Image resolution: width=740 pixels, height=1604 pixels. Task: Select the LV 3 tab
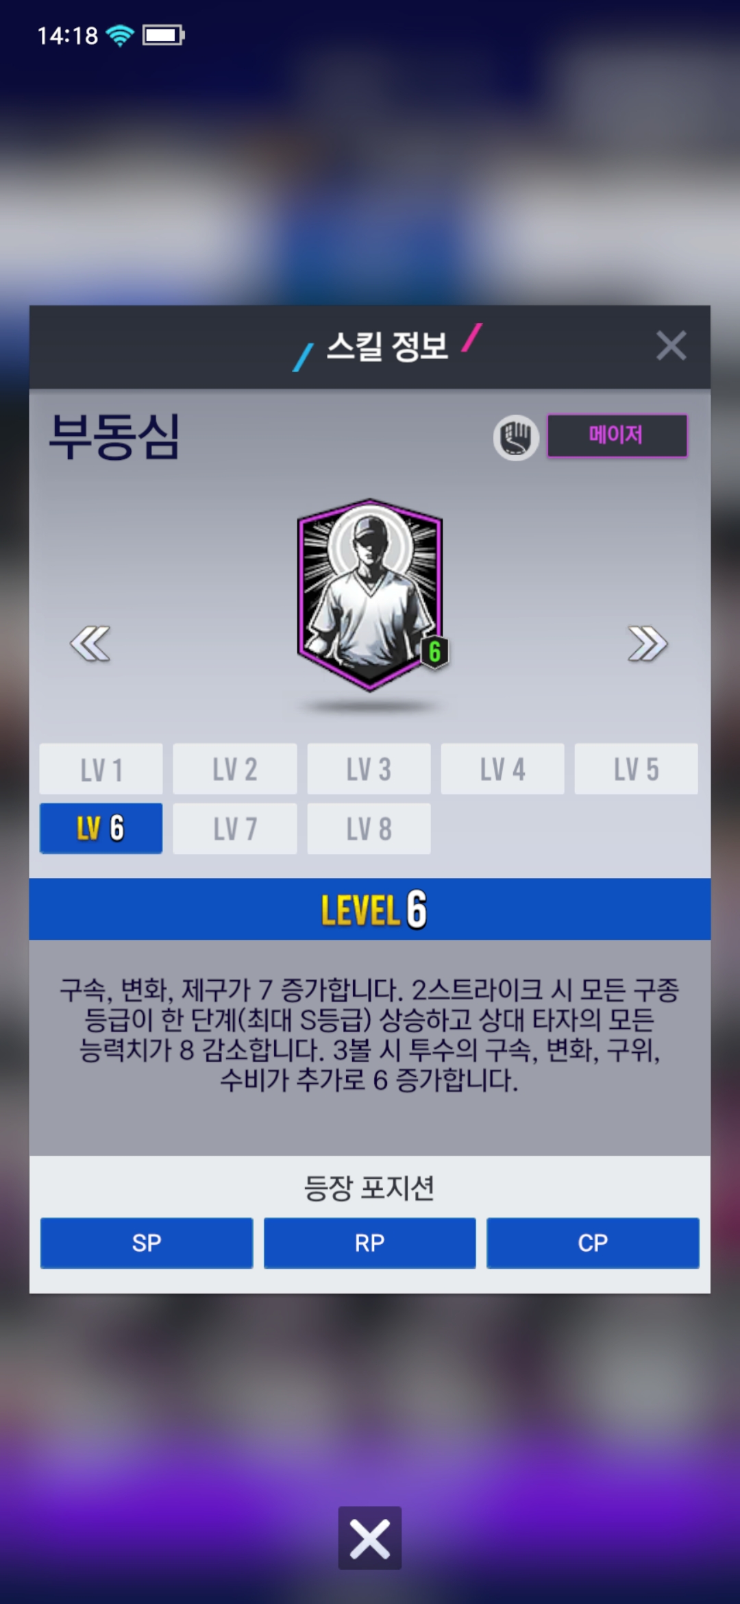tap(369, 769)
